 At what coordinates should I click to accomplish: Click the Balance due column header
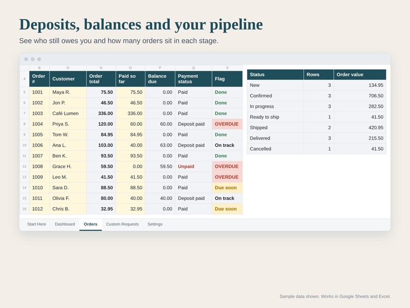160,79
